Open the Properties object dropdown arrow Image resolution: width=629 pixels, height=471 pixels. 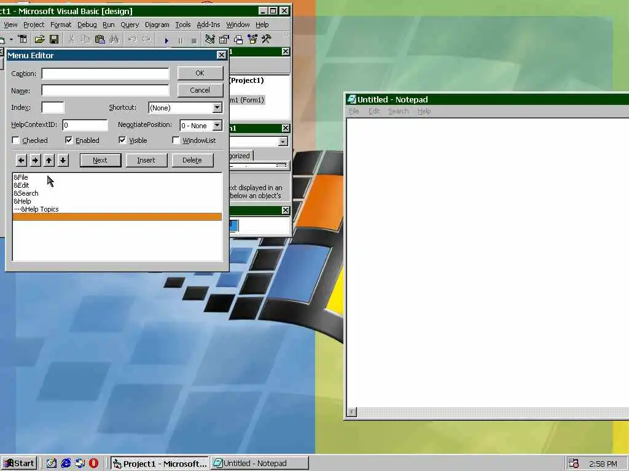(283, 142)
